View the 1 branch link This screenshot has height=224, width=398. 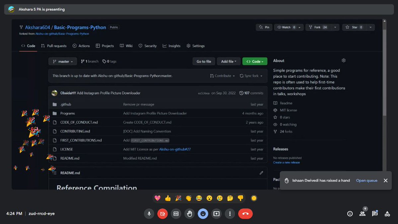90,61
